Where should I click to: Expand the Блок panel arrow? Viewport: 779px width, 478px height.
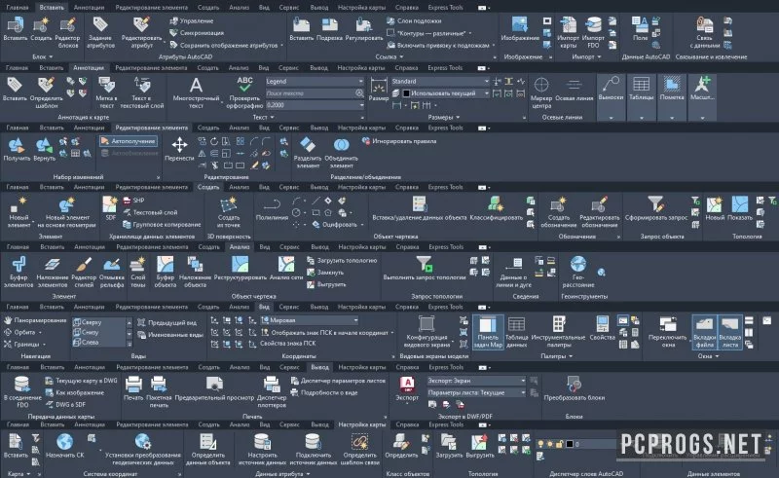coord(51,57)
